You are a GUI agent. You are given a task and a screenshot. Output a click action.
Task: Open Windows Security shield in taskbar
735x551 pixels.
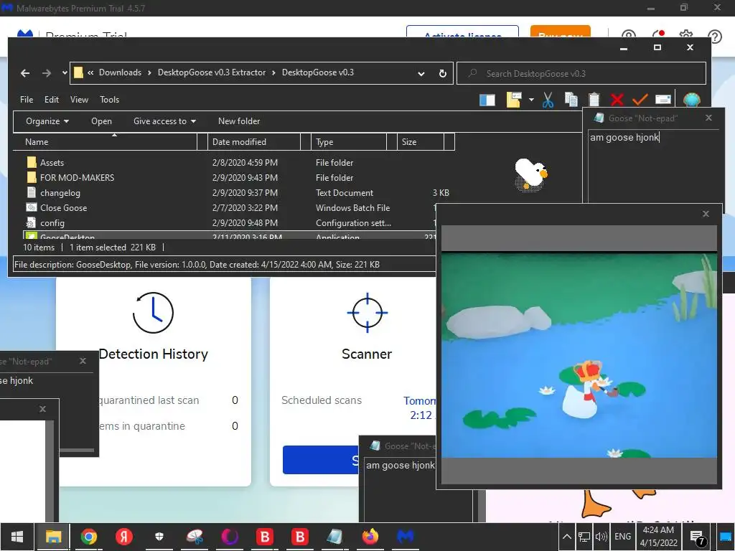pos(159,537)
